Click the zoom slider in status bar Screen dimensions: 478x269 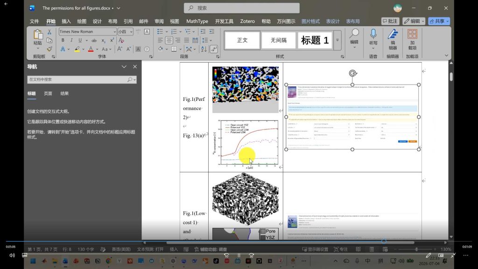click(x=416, y=249)
